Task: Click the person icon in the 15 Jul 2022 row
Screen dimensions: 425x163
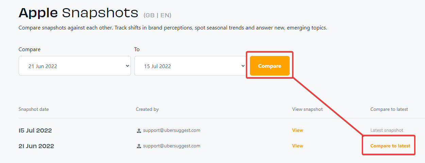Action: tap(139, 130)
